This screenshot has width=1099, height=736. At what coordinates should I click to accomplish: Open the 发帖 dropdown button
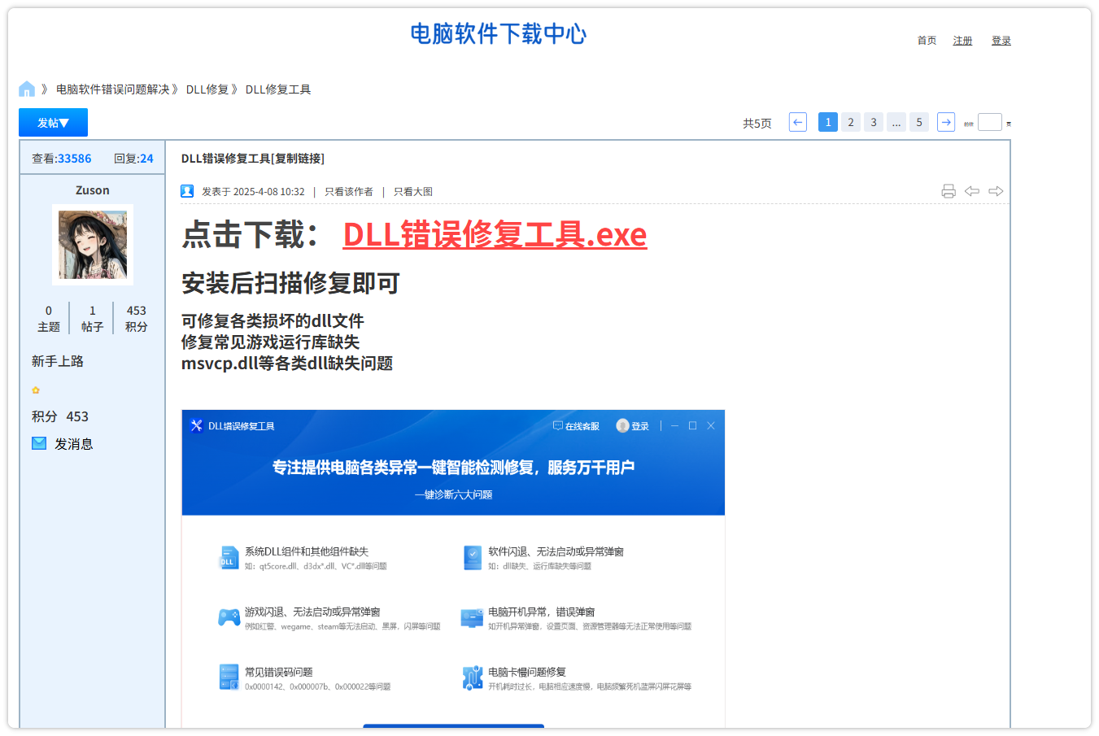53,123
